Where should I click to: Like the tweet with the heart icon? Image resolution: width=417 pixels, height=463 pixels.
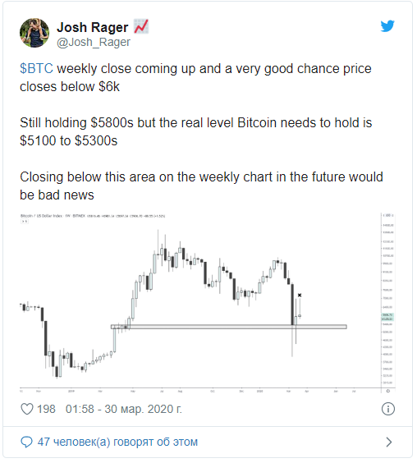coord(27,409)
